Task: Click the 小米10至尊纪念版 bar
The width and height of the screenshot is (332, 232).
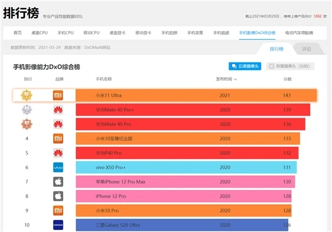Action: [188, 139]
